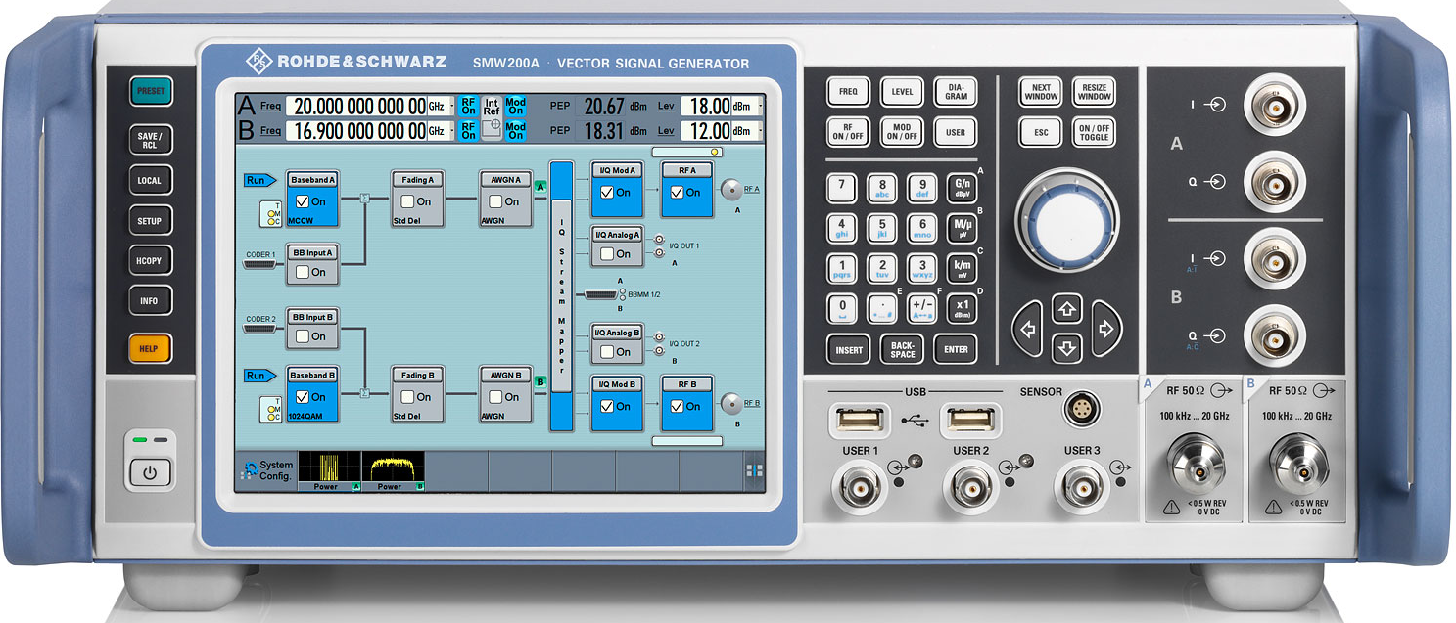Push the left arrow key
This screenshot has height=623, width=1456.
pyautogui.click(x=1027, y=329)
